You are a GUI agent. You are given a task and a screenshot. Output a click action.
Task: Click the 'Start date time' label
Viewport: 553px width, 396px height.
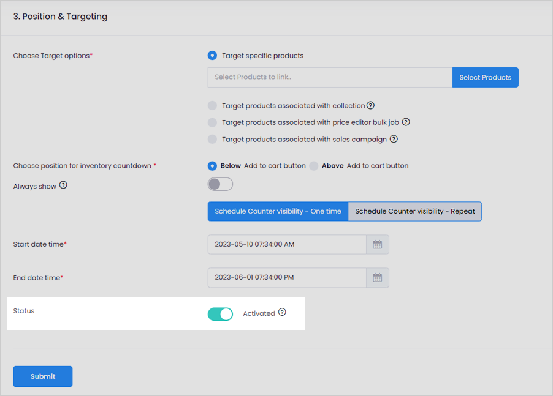(x=40, y=244)
